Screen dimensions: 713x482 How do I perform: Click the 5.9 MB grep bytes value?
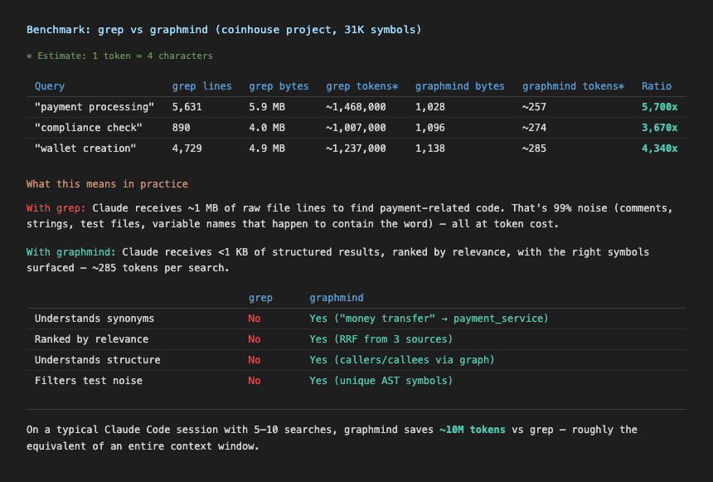(267, 107)
